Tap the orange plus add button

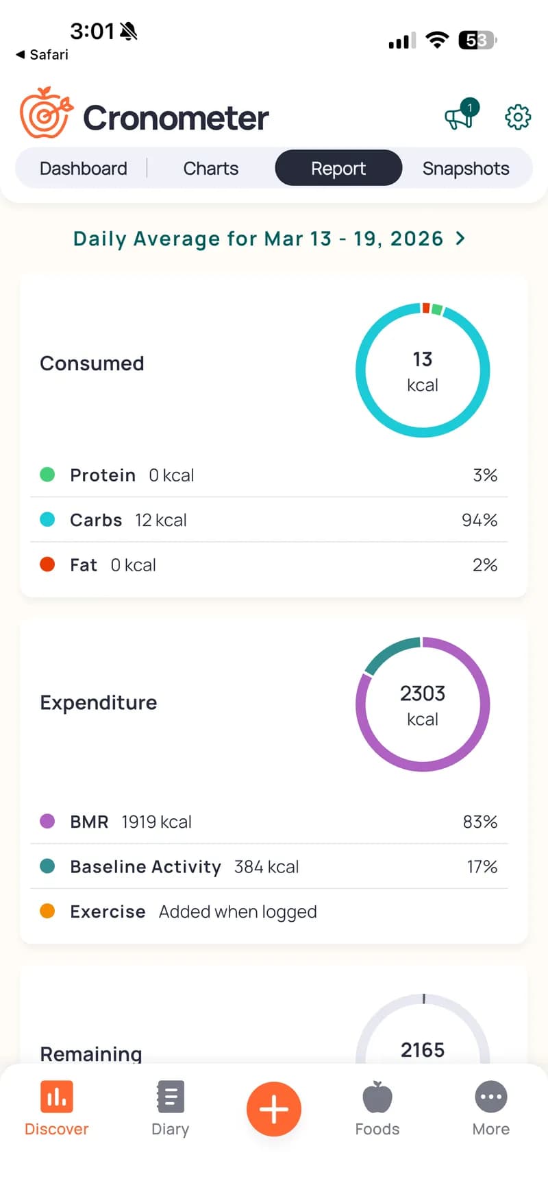pyautogui.click(x=273, y=1109)
